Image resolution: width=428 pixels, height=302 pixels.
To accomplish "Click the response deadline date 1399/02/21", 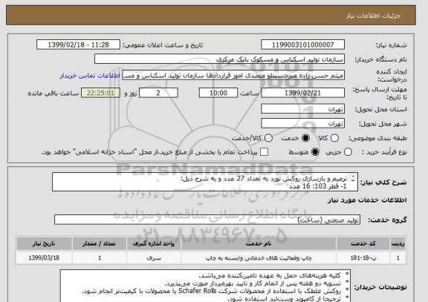I will [x=302, y=93].
